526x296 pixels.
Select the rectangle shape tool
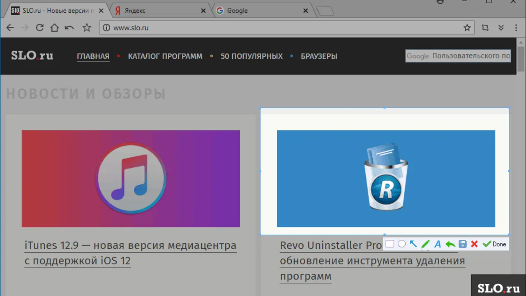click(390, 244)
